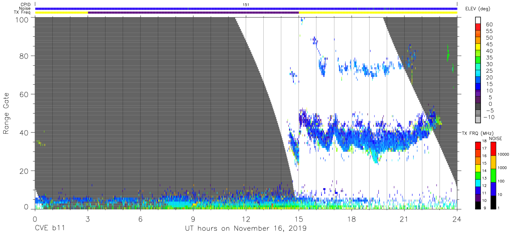Select the green 100–1000 NOISE legend band
Viewport: 514px width, 237px height.
[493, 175]
